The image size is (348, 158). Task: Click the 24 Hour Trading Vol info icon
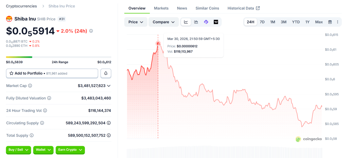tap(45, 110)
